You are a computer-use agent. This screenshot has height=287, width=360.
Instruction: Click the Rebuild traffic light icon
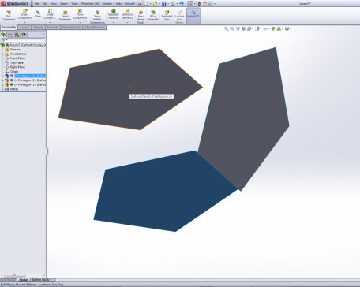(199, 3)
